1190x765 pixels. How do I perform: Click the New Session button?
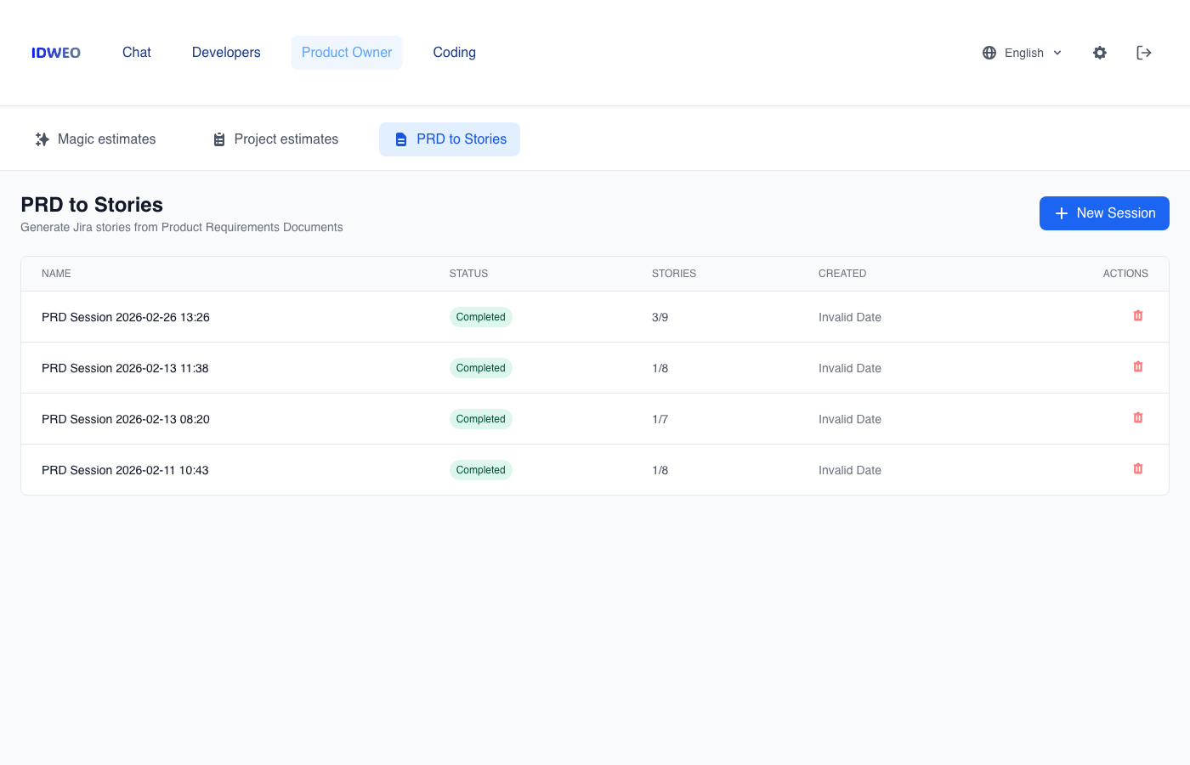[x=1104, y=213]
